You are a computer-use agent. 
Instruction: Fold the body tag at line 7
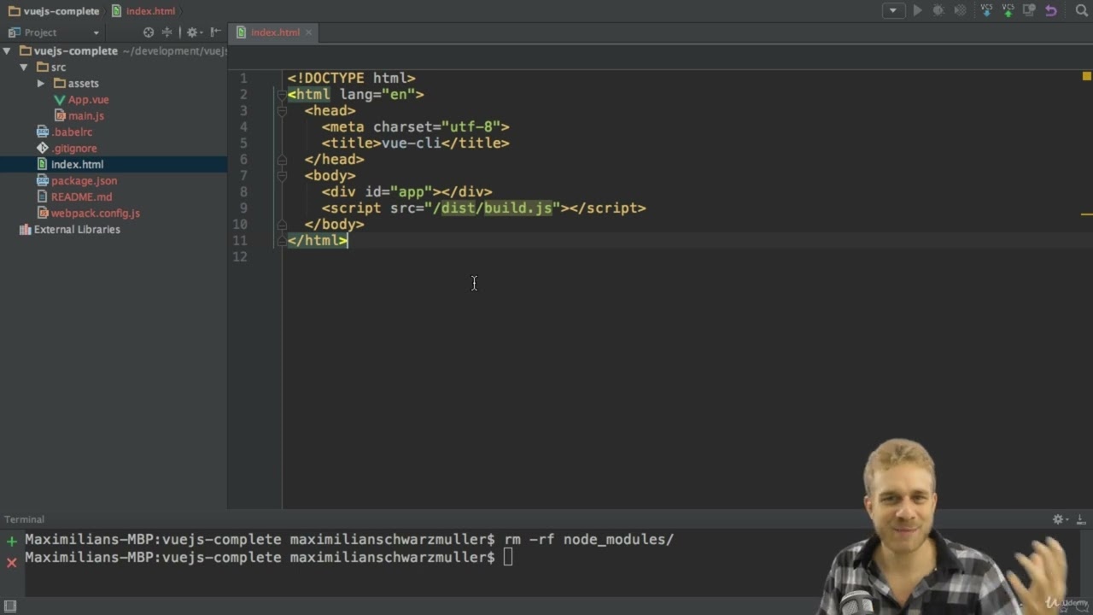tap(281, 176)
